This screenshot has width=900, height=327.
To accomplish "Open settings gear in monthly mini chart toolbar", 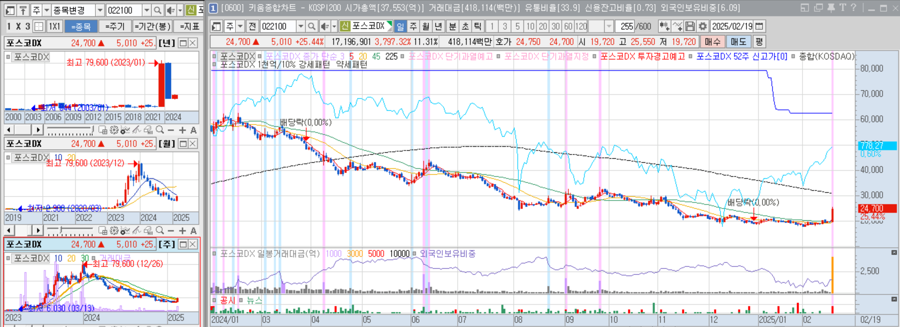I will point(114,231).
